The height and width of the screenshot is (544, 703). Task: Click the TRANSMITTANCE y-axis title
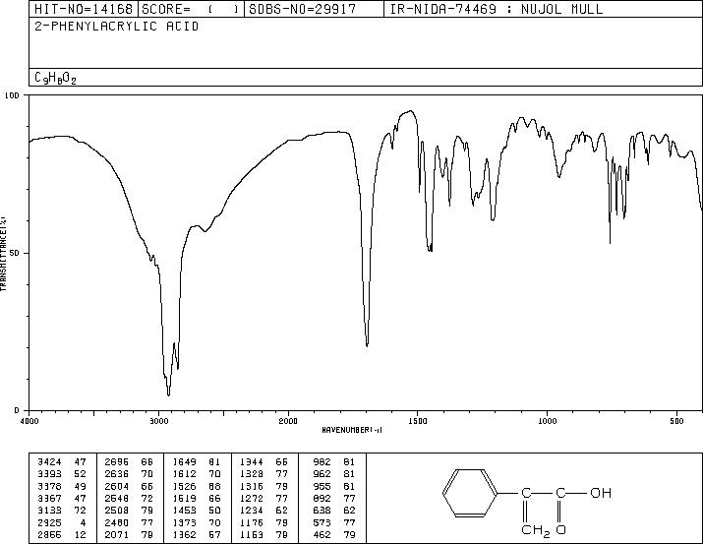(x=4, y=253)
